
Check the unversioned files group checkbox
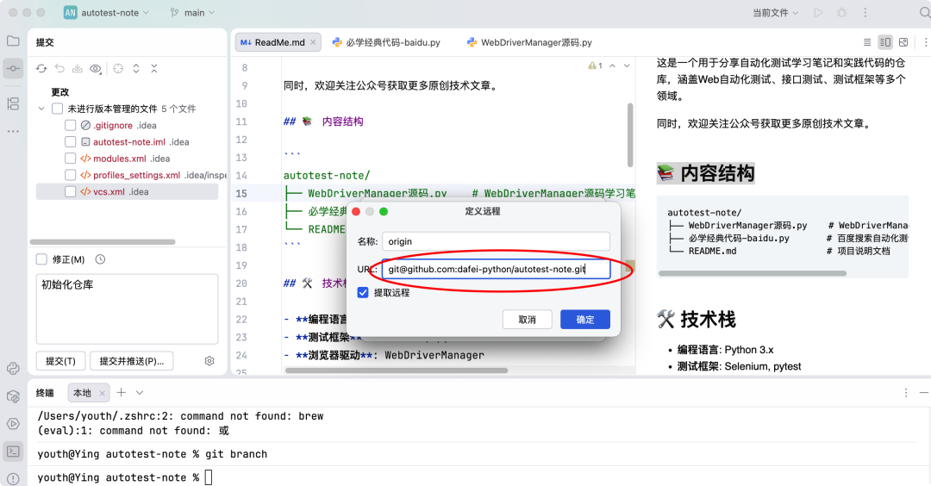pos(58,109)
